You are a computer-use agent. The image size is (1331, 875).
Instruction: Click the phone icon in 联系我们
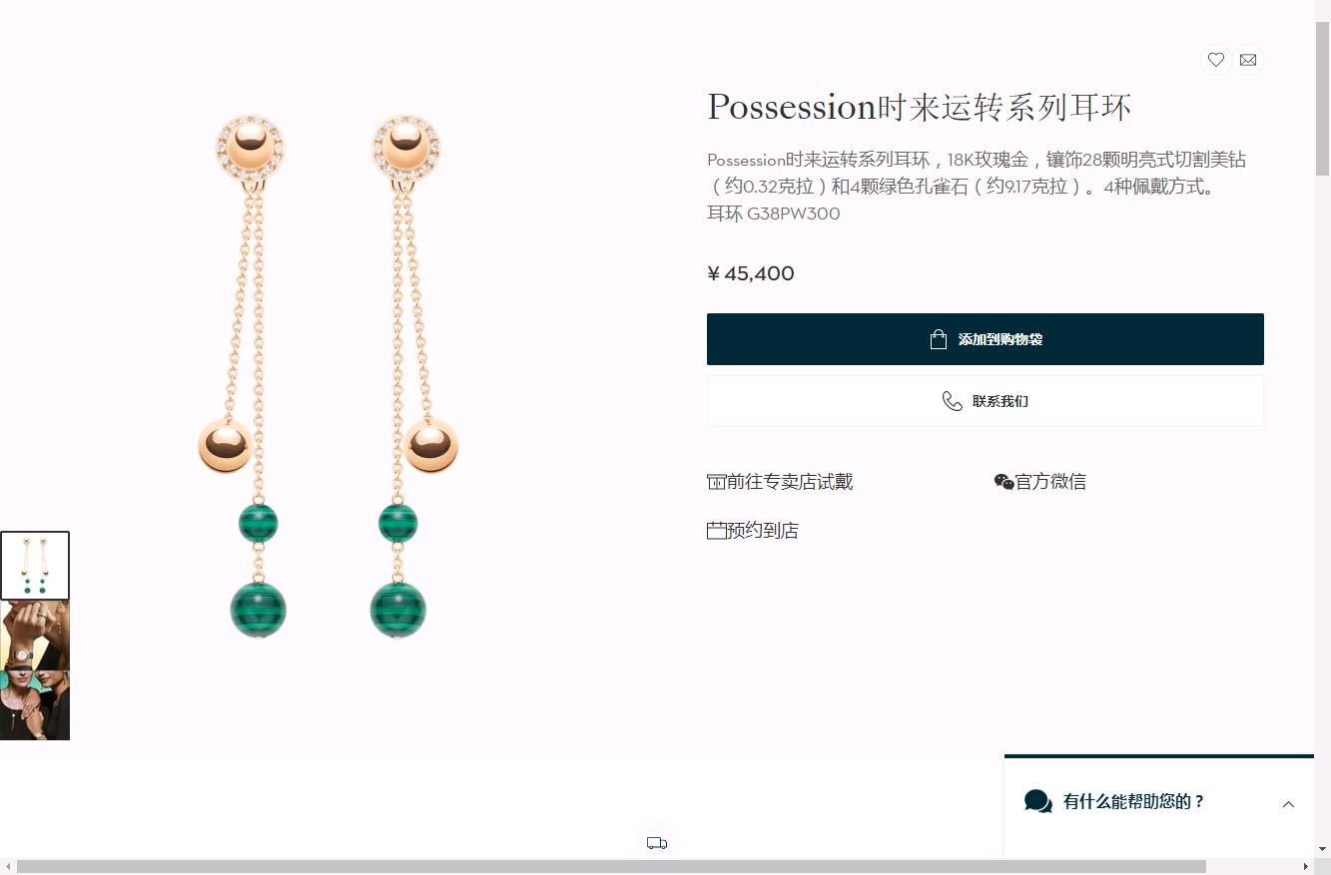tap(953, 401)
